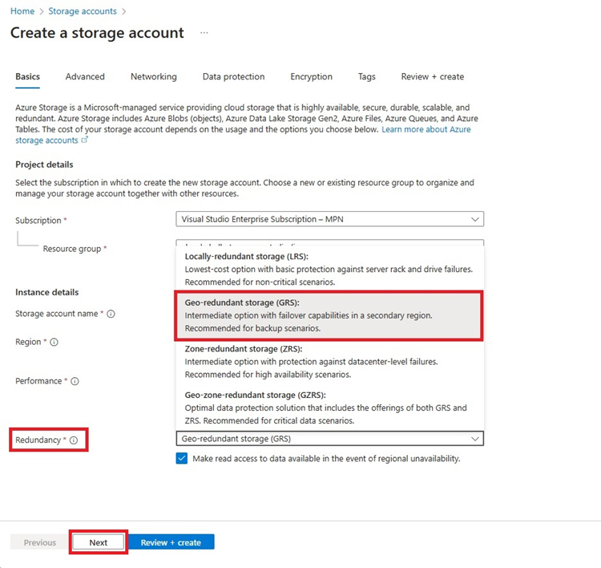Switch to the Advanced tab
601x568 pixels.
click(85, 77)
